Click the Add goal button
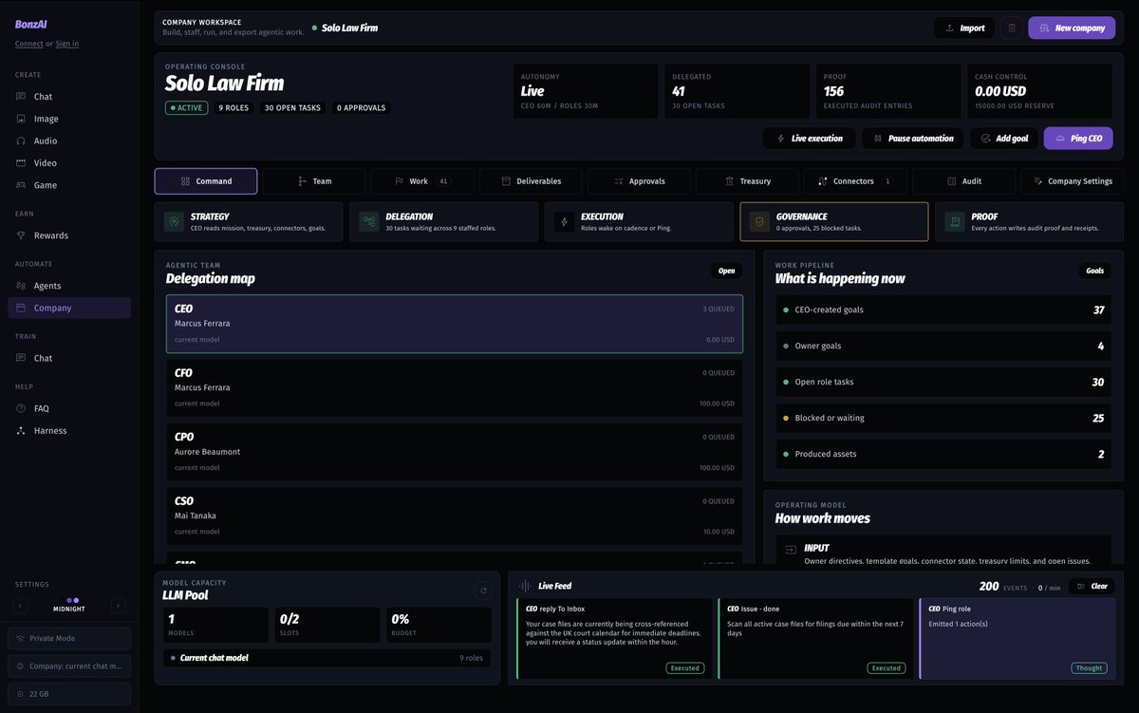1139x713 pixels. [x=1004, y=139]
